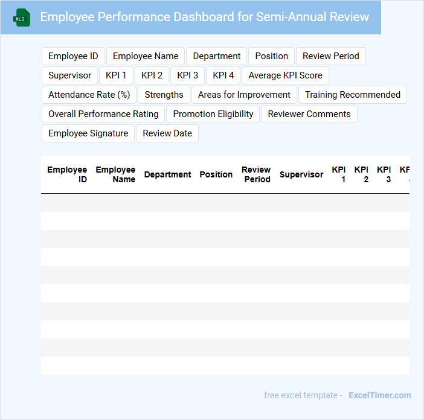Screen dimensions: 424x420
Task: Open the ExcelTimer.com link
Action: click(379, 395)
